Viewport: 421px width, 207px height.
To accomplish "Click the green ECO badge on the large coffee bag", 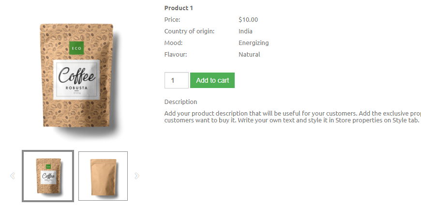I will tap(76, 48).
